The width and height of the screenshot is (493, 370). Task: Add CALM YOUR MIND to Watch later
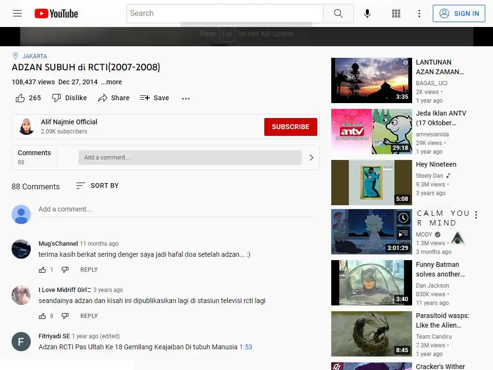(403, 218)
